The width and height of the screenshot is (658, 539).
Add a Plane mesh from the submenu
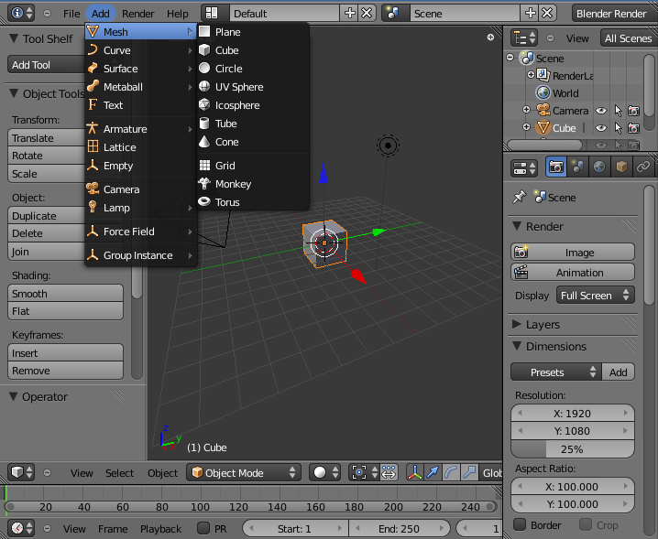pos(253,32)
